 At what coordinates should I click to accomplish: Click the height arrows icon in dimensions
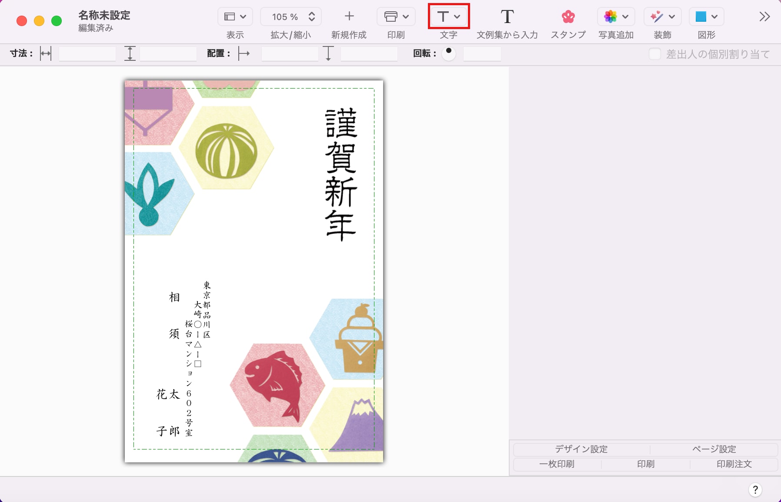pos(130,54)
